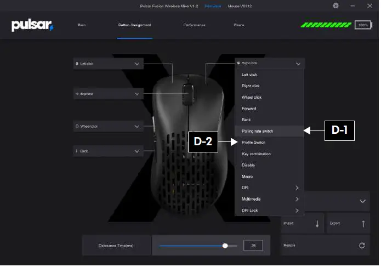The width and height of the screenshot is (381, 267).
Task: Expand the Multimedia submenu arrow
Action: (x=298, y=200)
